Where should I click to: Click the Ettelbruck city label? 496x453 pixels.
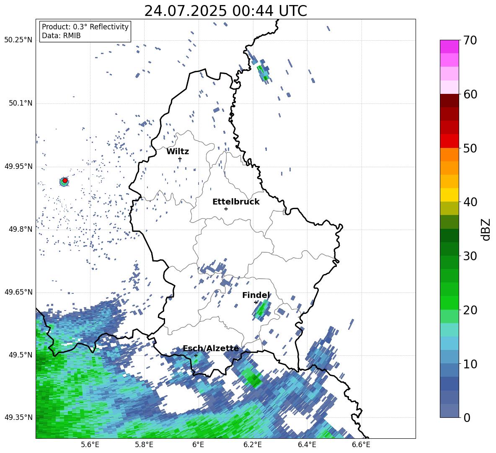point(236,202)
